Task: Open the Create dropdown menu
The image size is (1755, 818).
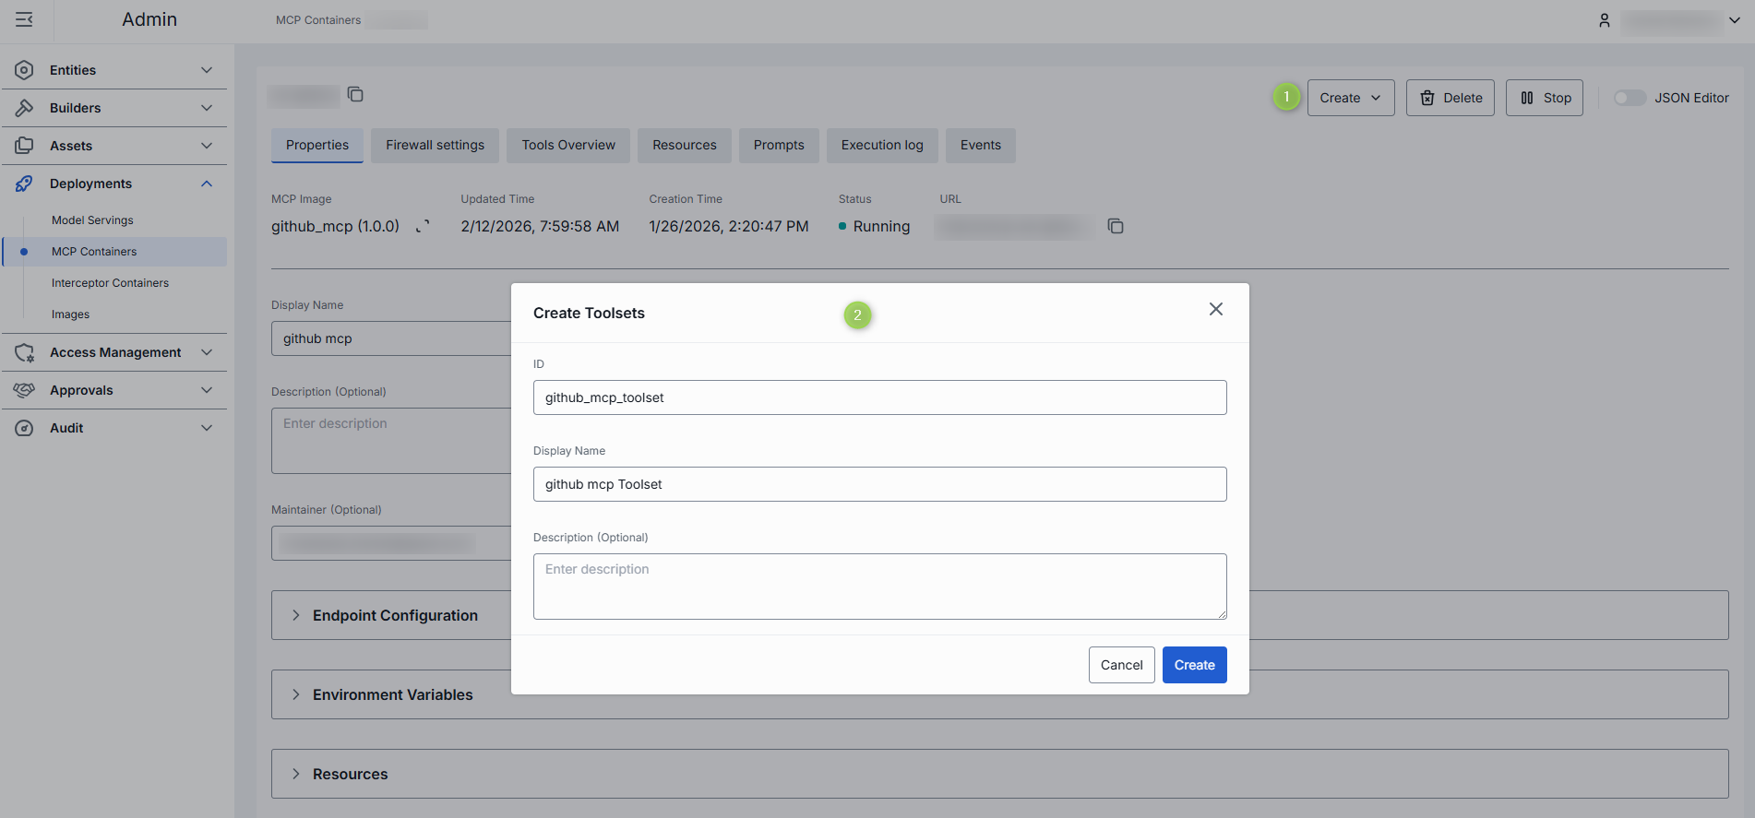Action: pos(1350,98)
